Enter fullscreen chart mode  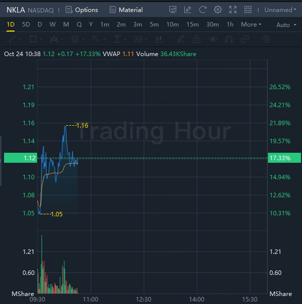[x=233, y=10]
